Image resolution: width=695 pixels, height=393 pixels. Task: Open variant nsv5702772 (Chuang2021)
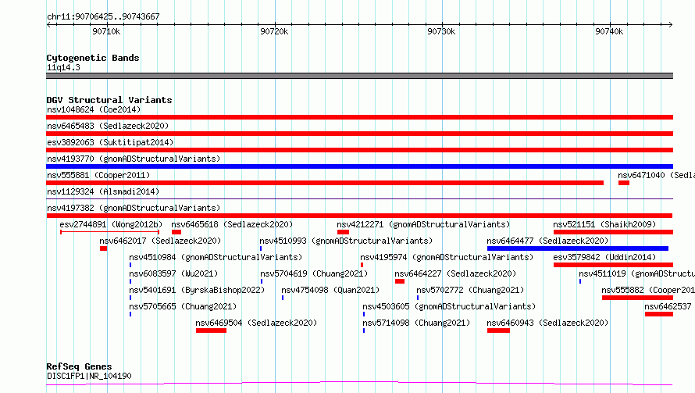(x=470, y=290)
